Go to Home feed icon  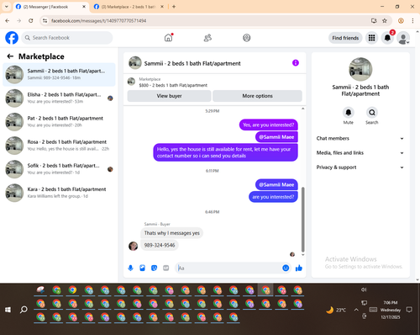coord(168,38)
